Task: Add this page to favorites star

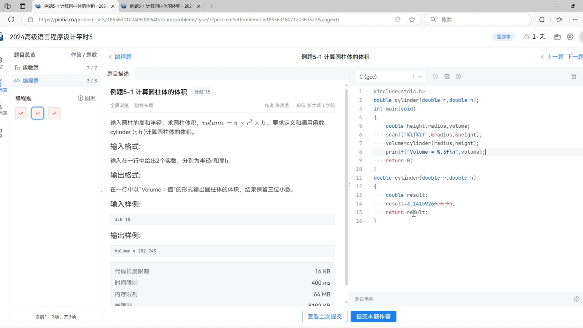Action: 412,19
